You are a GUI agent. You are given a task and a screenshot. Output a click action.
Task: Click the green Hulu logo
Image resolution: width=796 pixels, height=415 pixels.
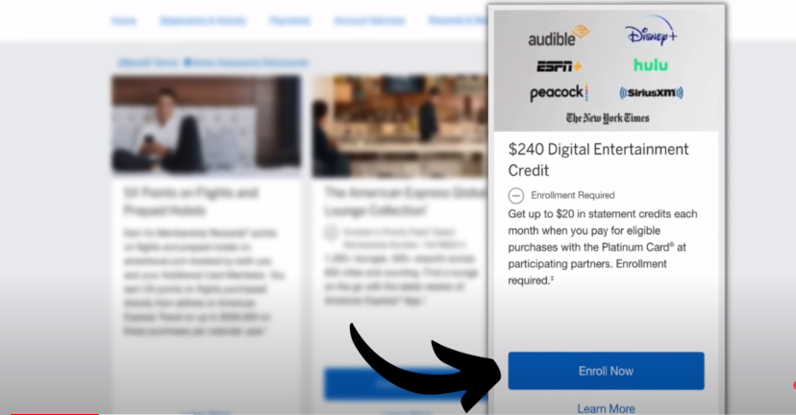(x=651, y=65)
